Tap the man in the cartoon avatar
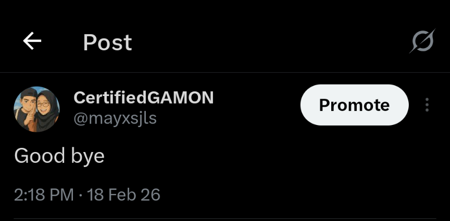The width and height of the screenshot is (450, 221). tap(26, 110)
